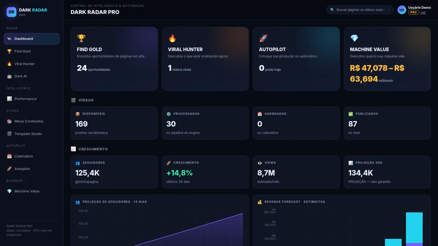Open the AUTOPILOT card title
The height and width of the screenshot is (246, 438).
272,49
